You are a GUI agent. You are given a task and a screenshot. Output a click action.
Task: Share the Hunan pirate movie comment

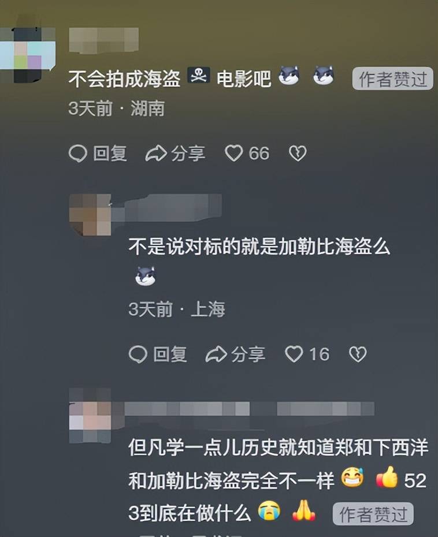point(176,153)
